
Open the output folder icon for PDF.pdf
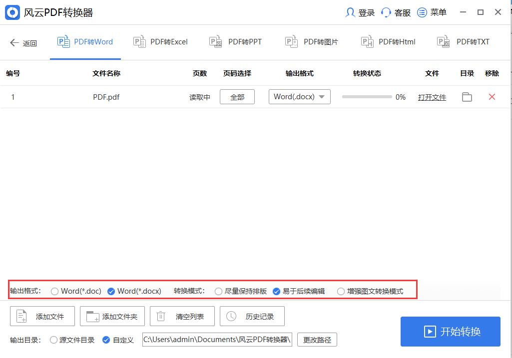pos(467,97)
